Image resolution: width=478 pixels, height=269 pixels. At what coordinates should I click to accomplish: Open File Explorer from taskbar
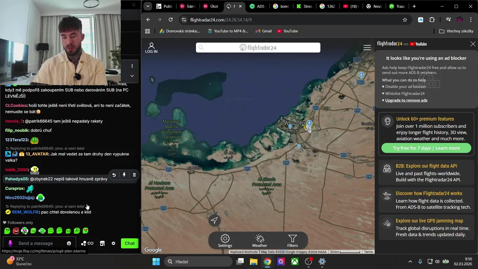click(254, 262)
